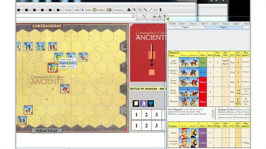Click the SYRACUSAN side label
The height and width of the screenshot is (149, 266).
pyautogui.click(x=47, y=131)
